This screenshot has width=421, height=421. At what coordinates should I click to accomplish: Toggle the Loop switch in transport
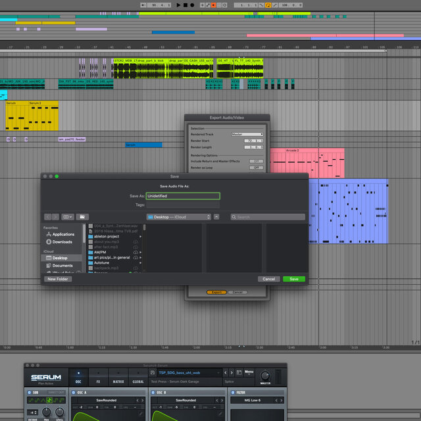[267, 5]
